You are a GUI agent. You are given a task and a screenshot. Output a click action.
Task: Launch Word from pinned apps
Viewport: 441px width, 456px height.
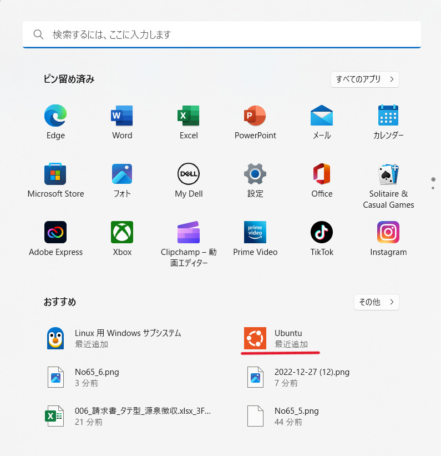coord(122,116)
